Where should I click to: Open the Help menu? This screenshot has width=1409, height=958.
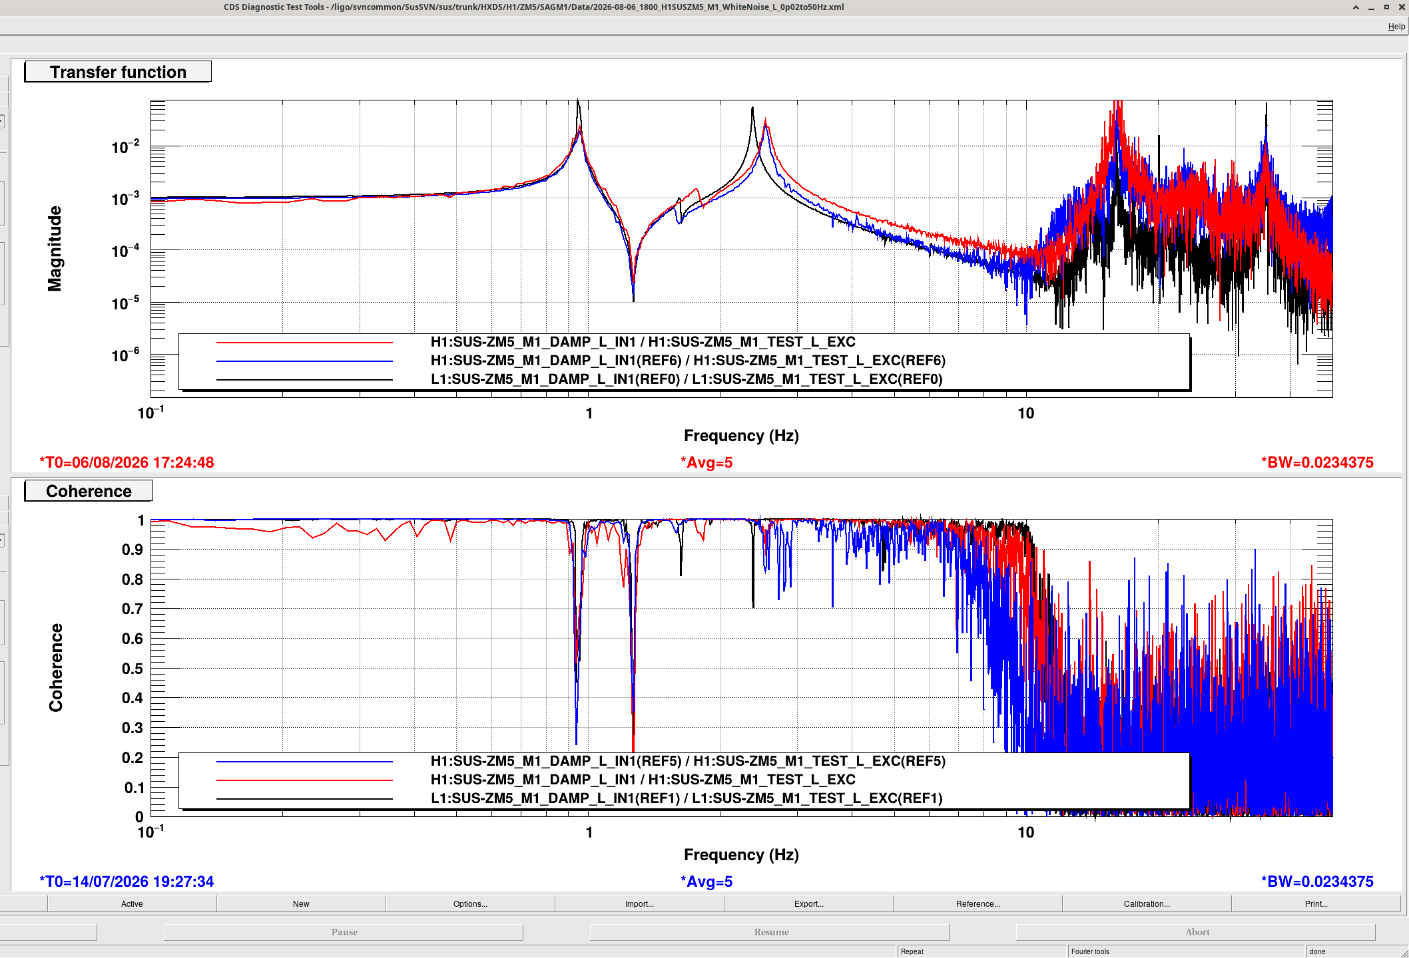1396,27
